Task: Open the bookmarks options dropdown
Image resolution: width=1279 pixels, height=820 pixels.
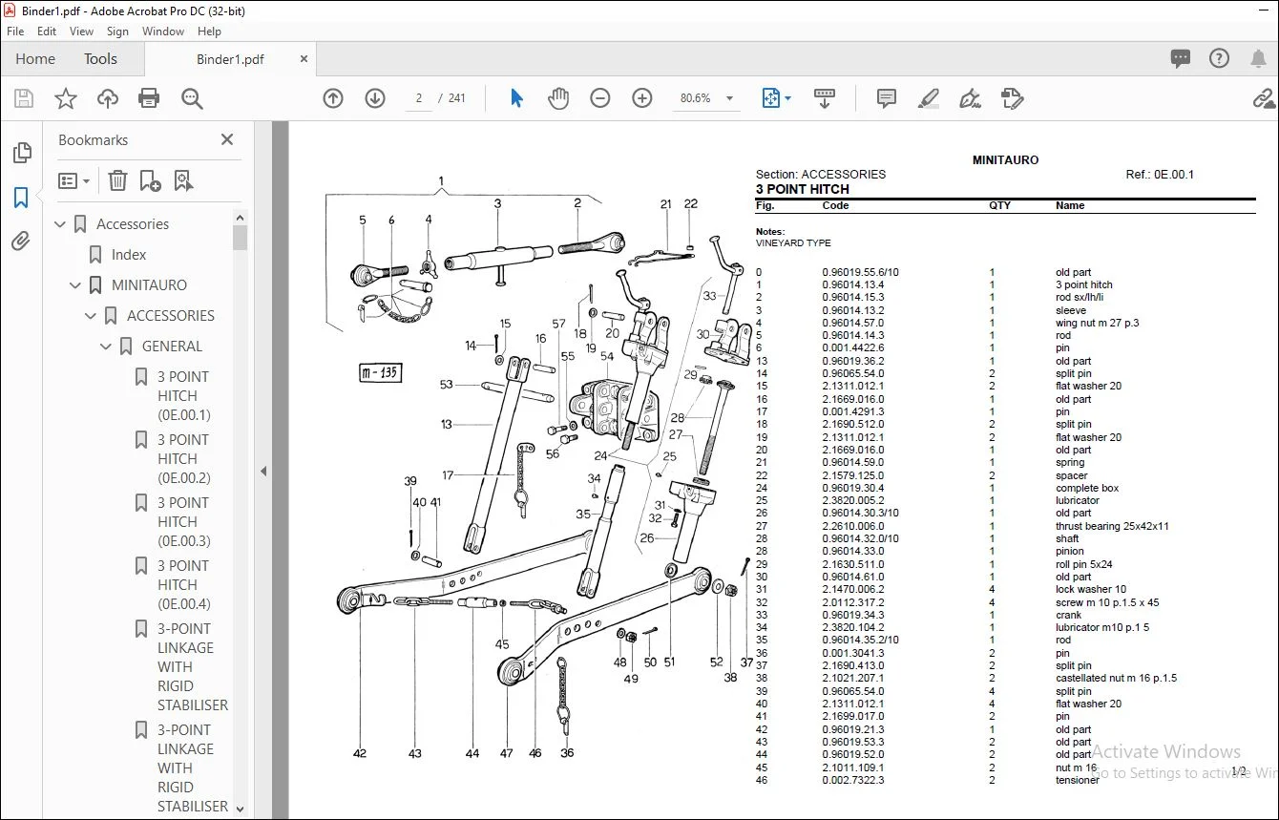Action: point(74,180)
